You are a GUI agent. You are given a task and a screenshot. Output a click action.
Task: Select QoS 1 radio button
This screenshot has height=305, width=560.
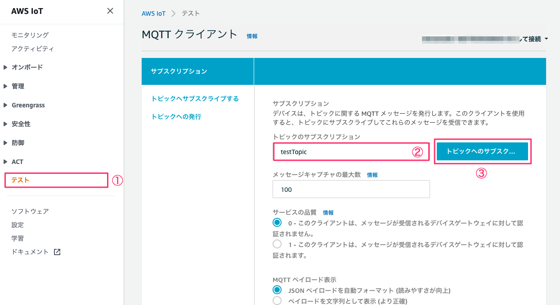pyautogui.click(x=277, y=244)
